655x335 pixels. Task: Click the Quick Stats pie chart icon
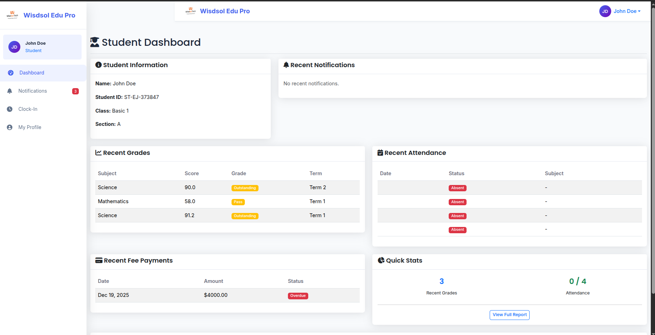[381, 260]
